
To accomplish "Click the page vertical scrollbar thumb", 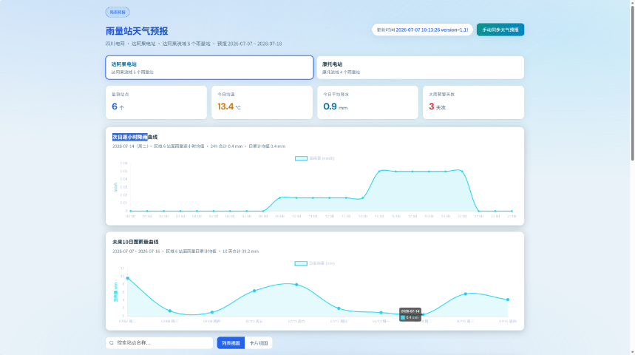I will click(x=632, y=81).
